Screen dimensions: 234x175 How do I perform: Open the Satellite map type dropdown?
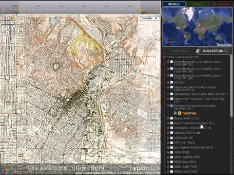[150, 18]
